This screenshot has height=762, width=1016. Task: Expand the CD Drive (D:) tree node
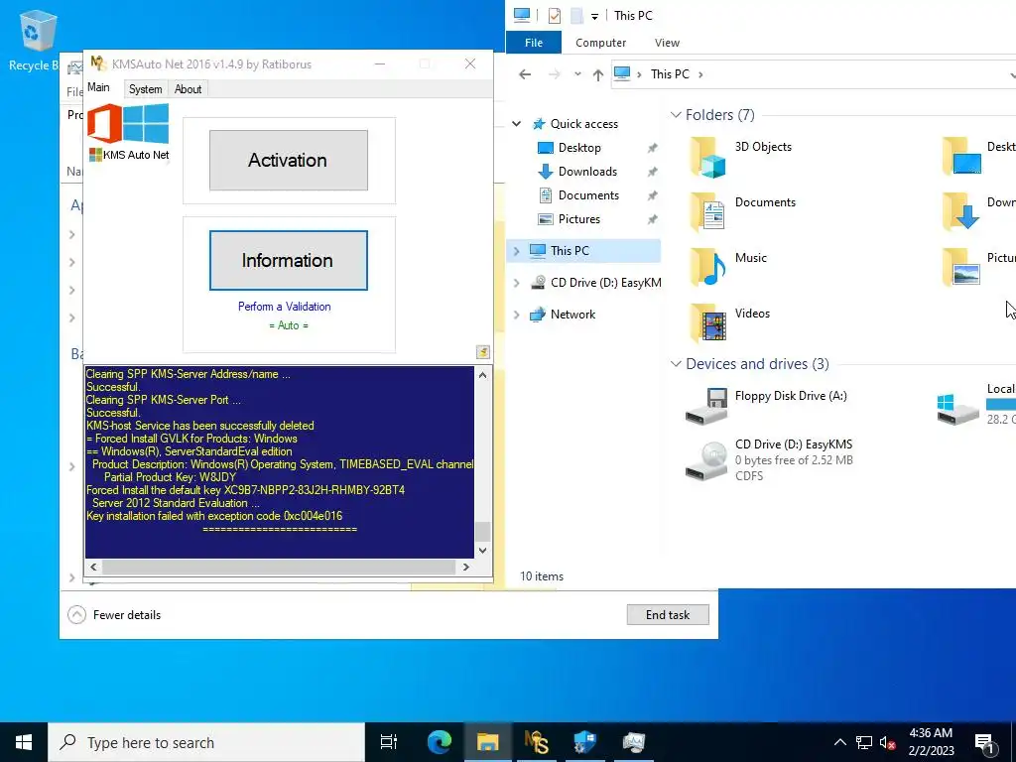(x=516, y=283)
